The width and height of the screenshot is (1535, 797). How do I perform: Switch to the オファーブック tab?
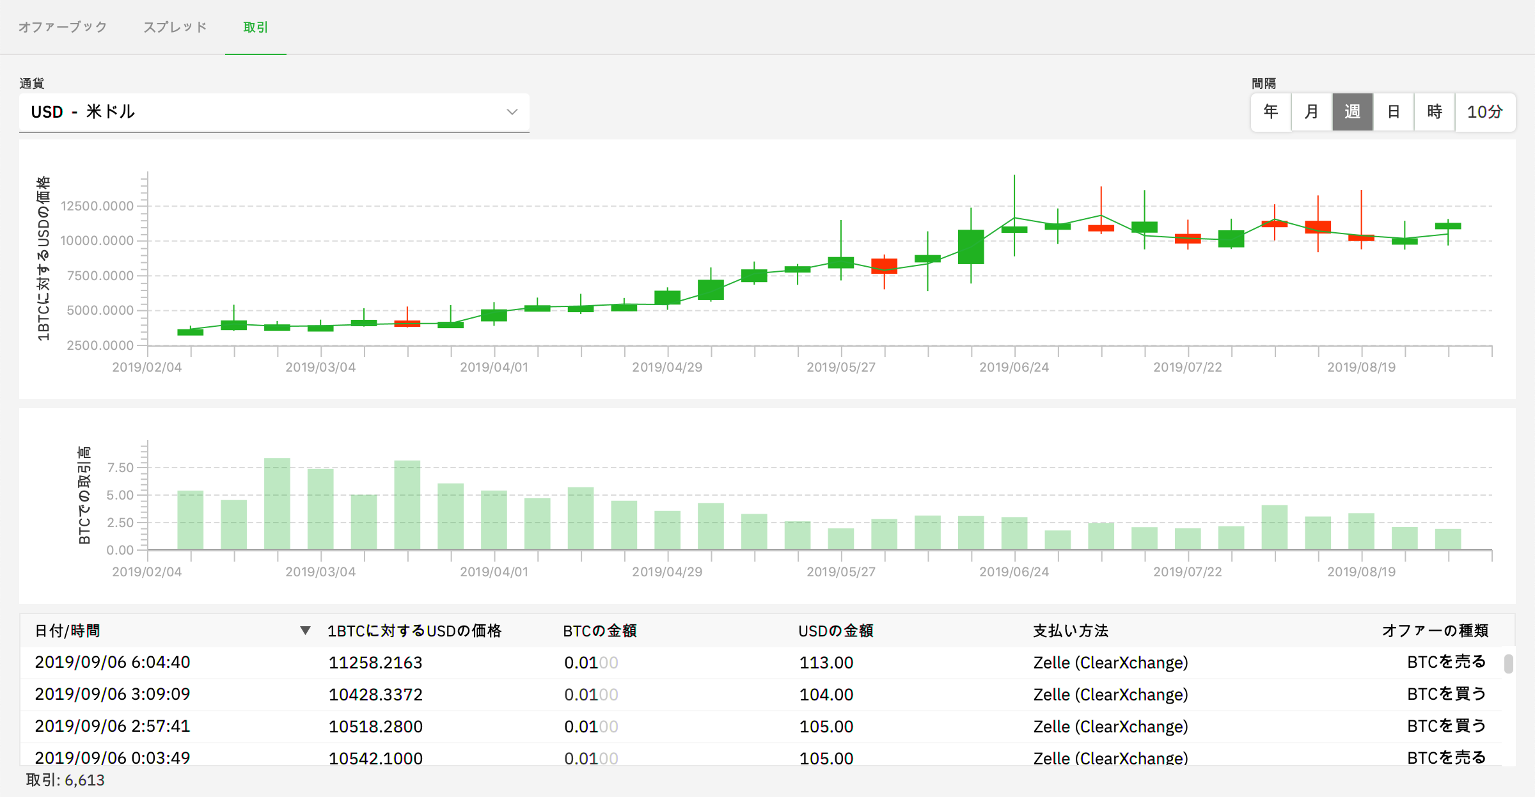tap(62, 27)
